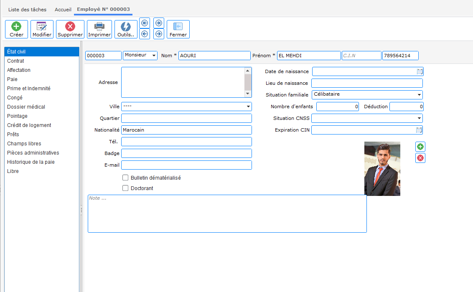Open the Monsieur title dropdown

(140, 55)
